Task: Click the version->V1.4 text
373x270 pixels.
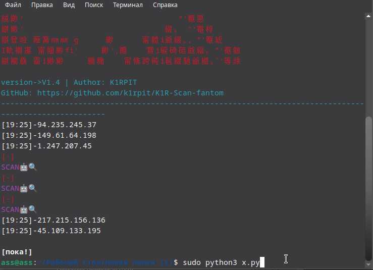Action: [30, 82]
